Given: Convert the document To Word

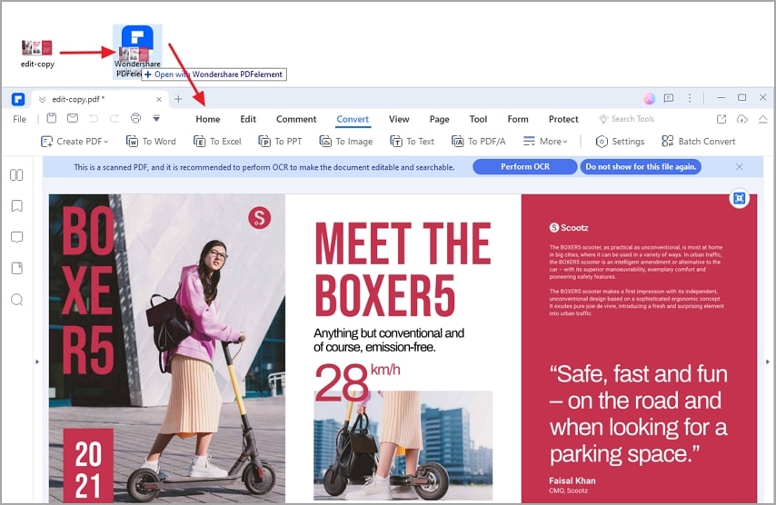Looking at the screenshot, I should pyautogui.click(x=151, y=142).
